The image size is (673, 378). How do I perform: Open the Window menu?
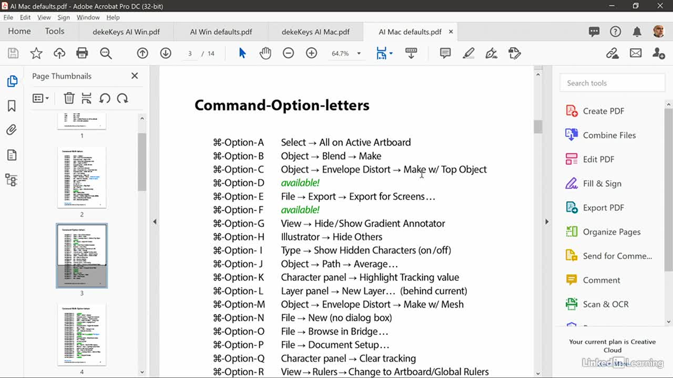point(88,17)
